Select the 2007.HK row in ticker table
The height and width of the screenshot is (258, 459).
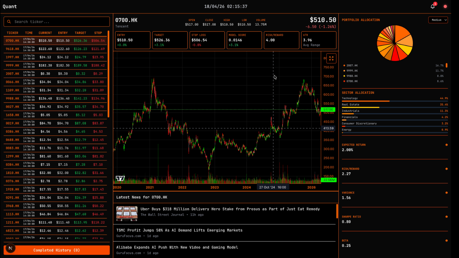55,74
